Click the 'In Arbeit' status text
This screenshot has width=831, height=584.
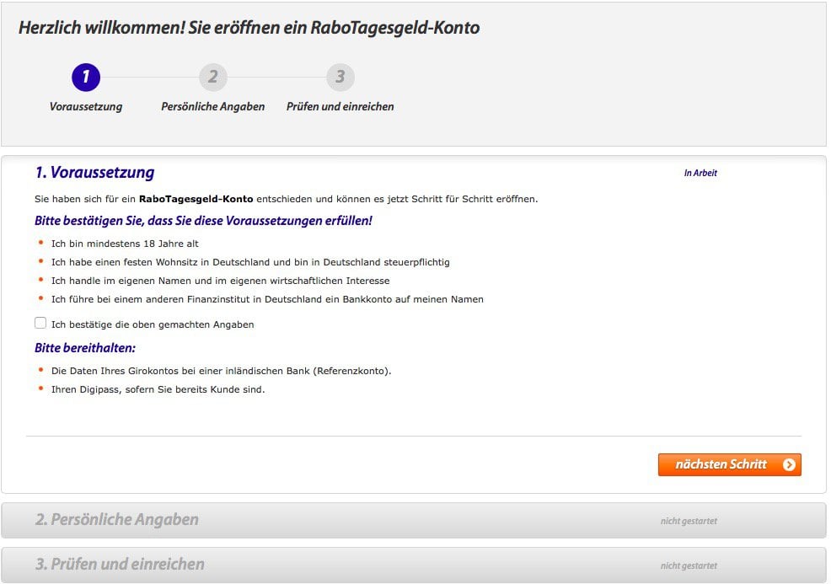700,173
